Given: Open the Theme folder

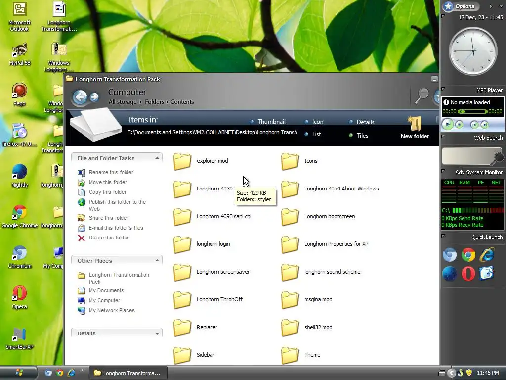Looking at the screenshot, I should tap(301, 355).
